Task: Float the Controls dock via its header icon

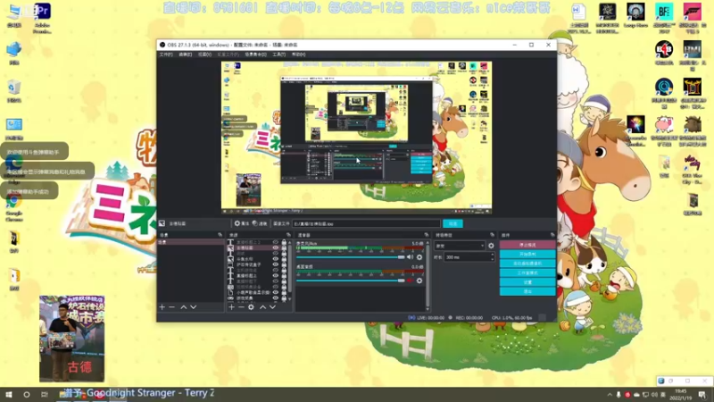Action: click(x=552, y=235)
